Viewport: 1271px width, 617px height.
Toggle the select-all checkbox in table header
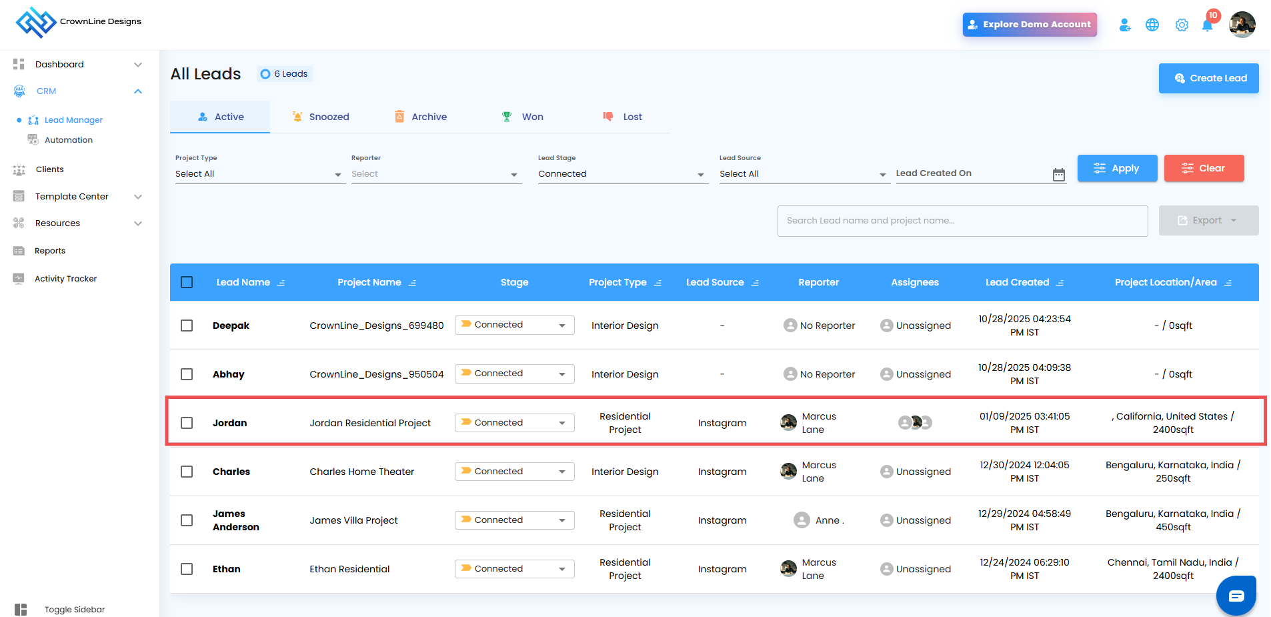point(187,282)
